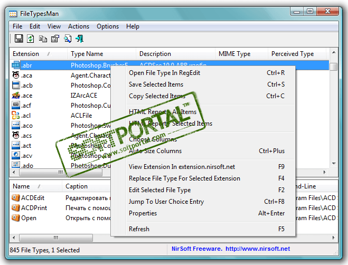Select the .acv file type icon
348x265 pixels.
point(16,156)
